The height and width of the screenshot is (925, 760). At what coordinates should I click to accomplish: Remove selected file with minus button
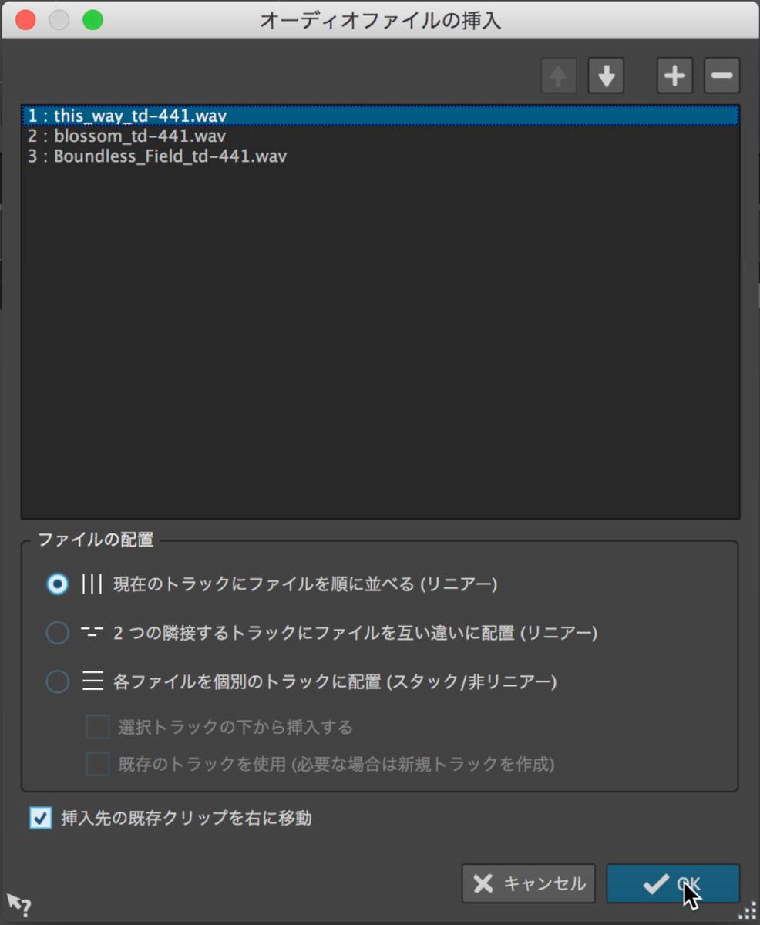(x=721, y=76)
